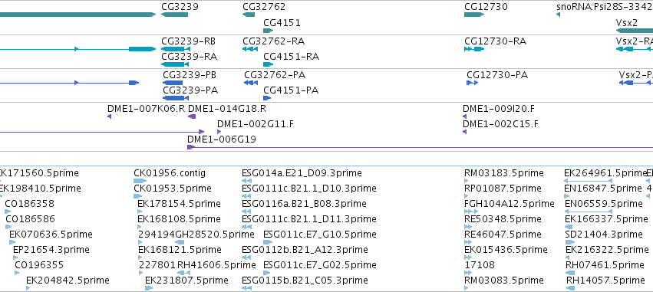Screen dimensions: 653x292
Task: Select the CG4151 gene glyph
Action: tap(269, 31)
